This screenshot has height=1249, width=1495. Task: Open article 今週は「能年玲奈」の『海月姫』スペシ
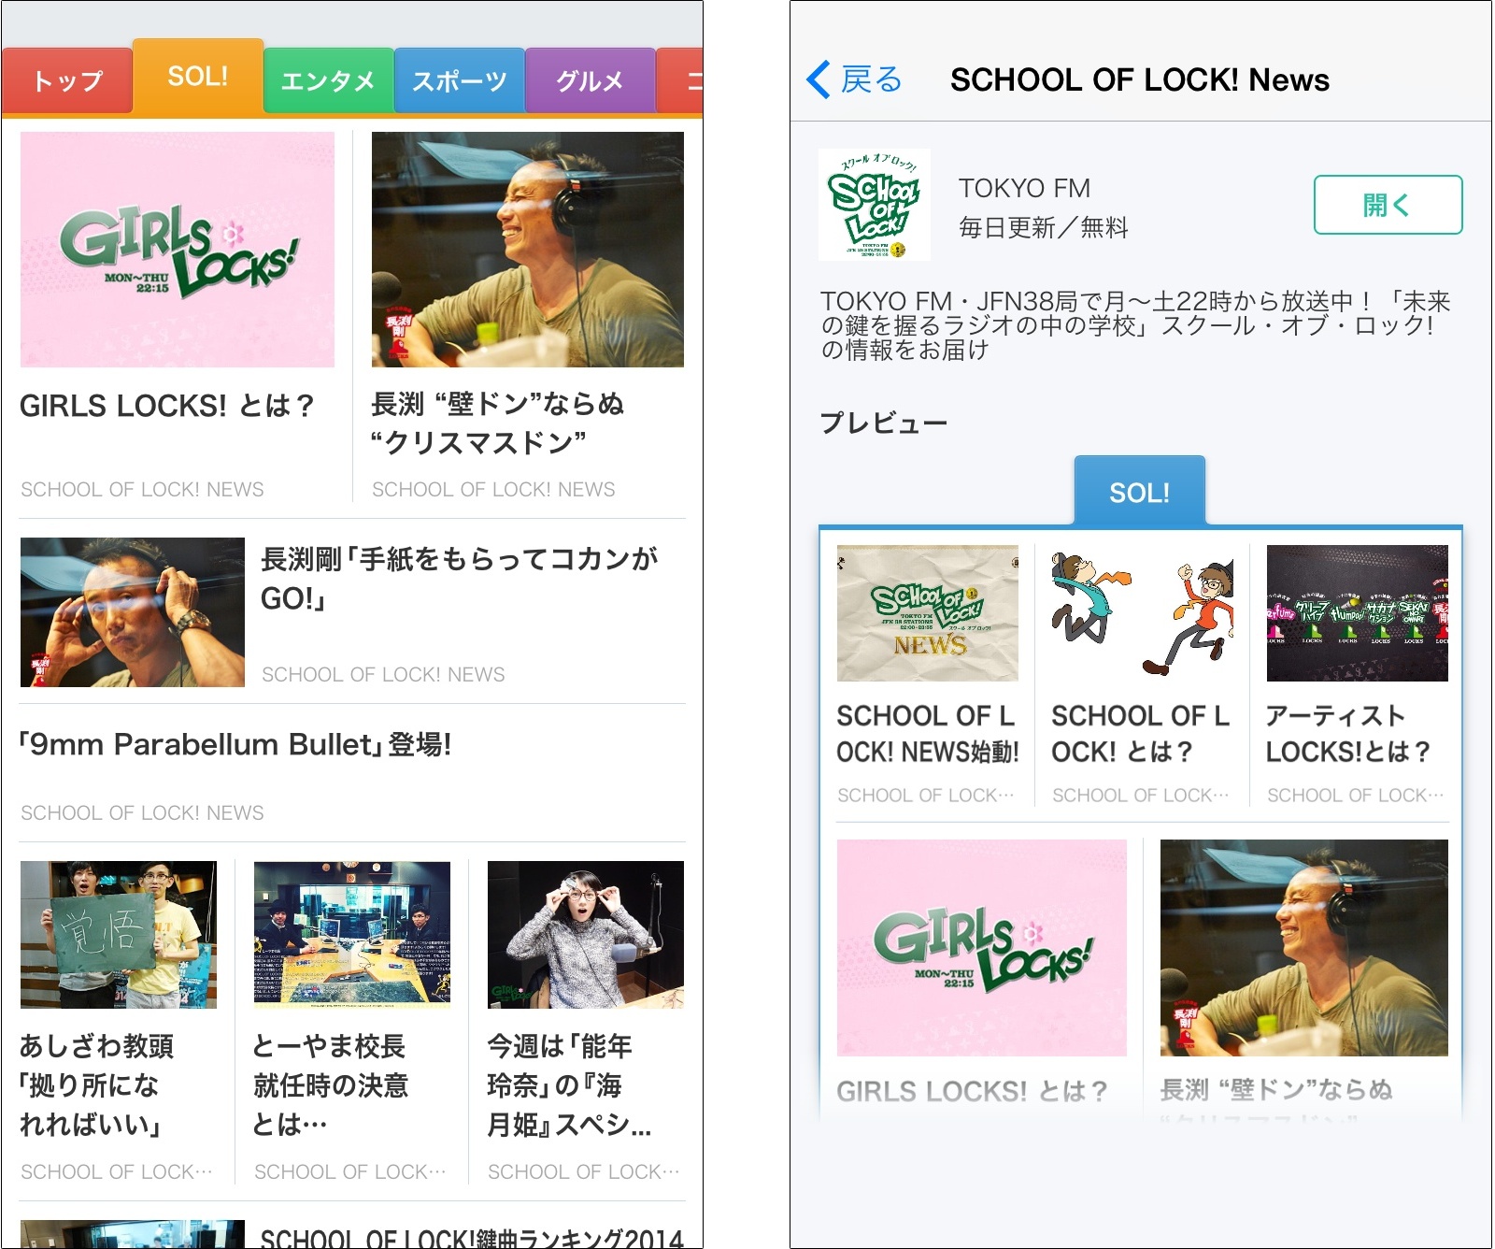coord(569,1084)
